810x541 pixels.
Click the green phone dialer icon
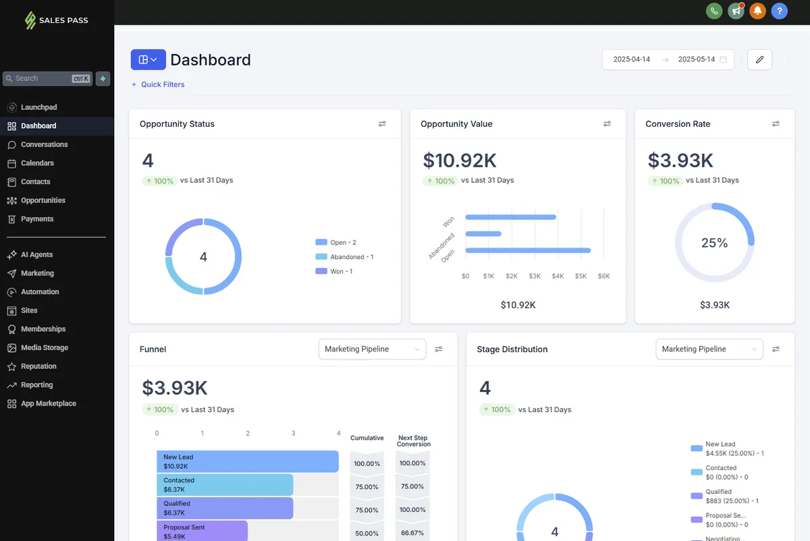click(x=714, y=11)
